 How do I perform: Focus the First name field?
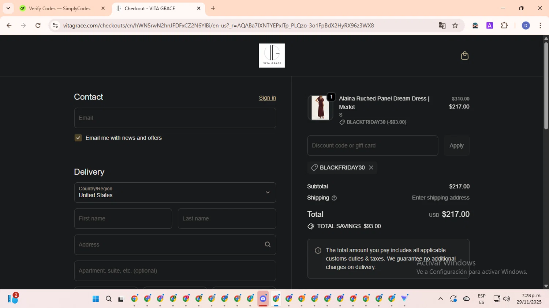(x=123, y=218)
